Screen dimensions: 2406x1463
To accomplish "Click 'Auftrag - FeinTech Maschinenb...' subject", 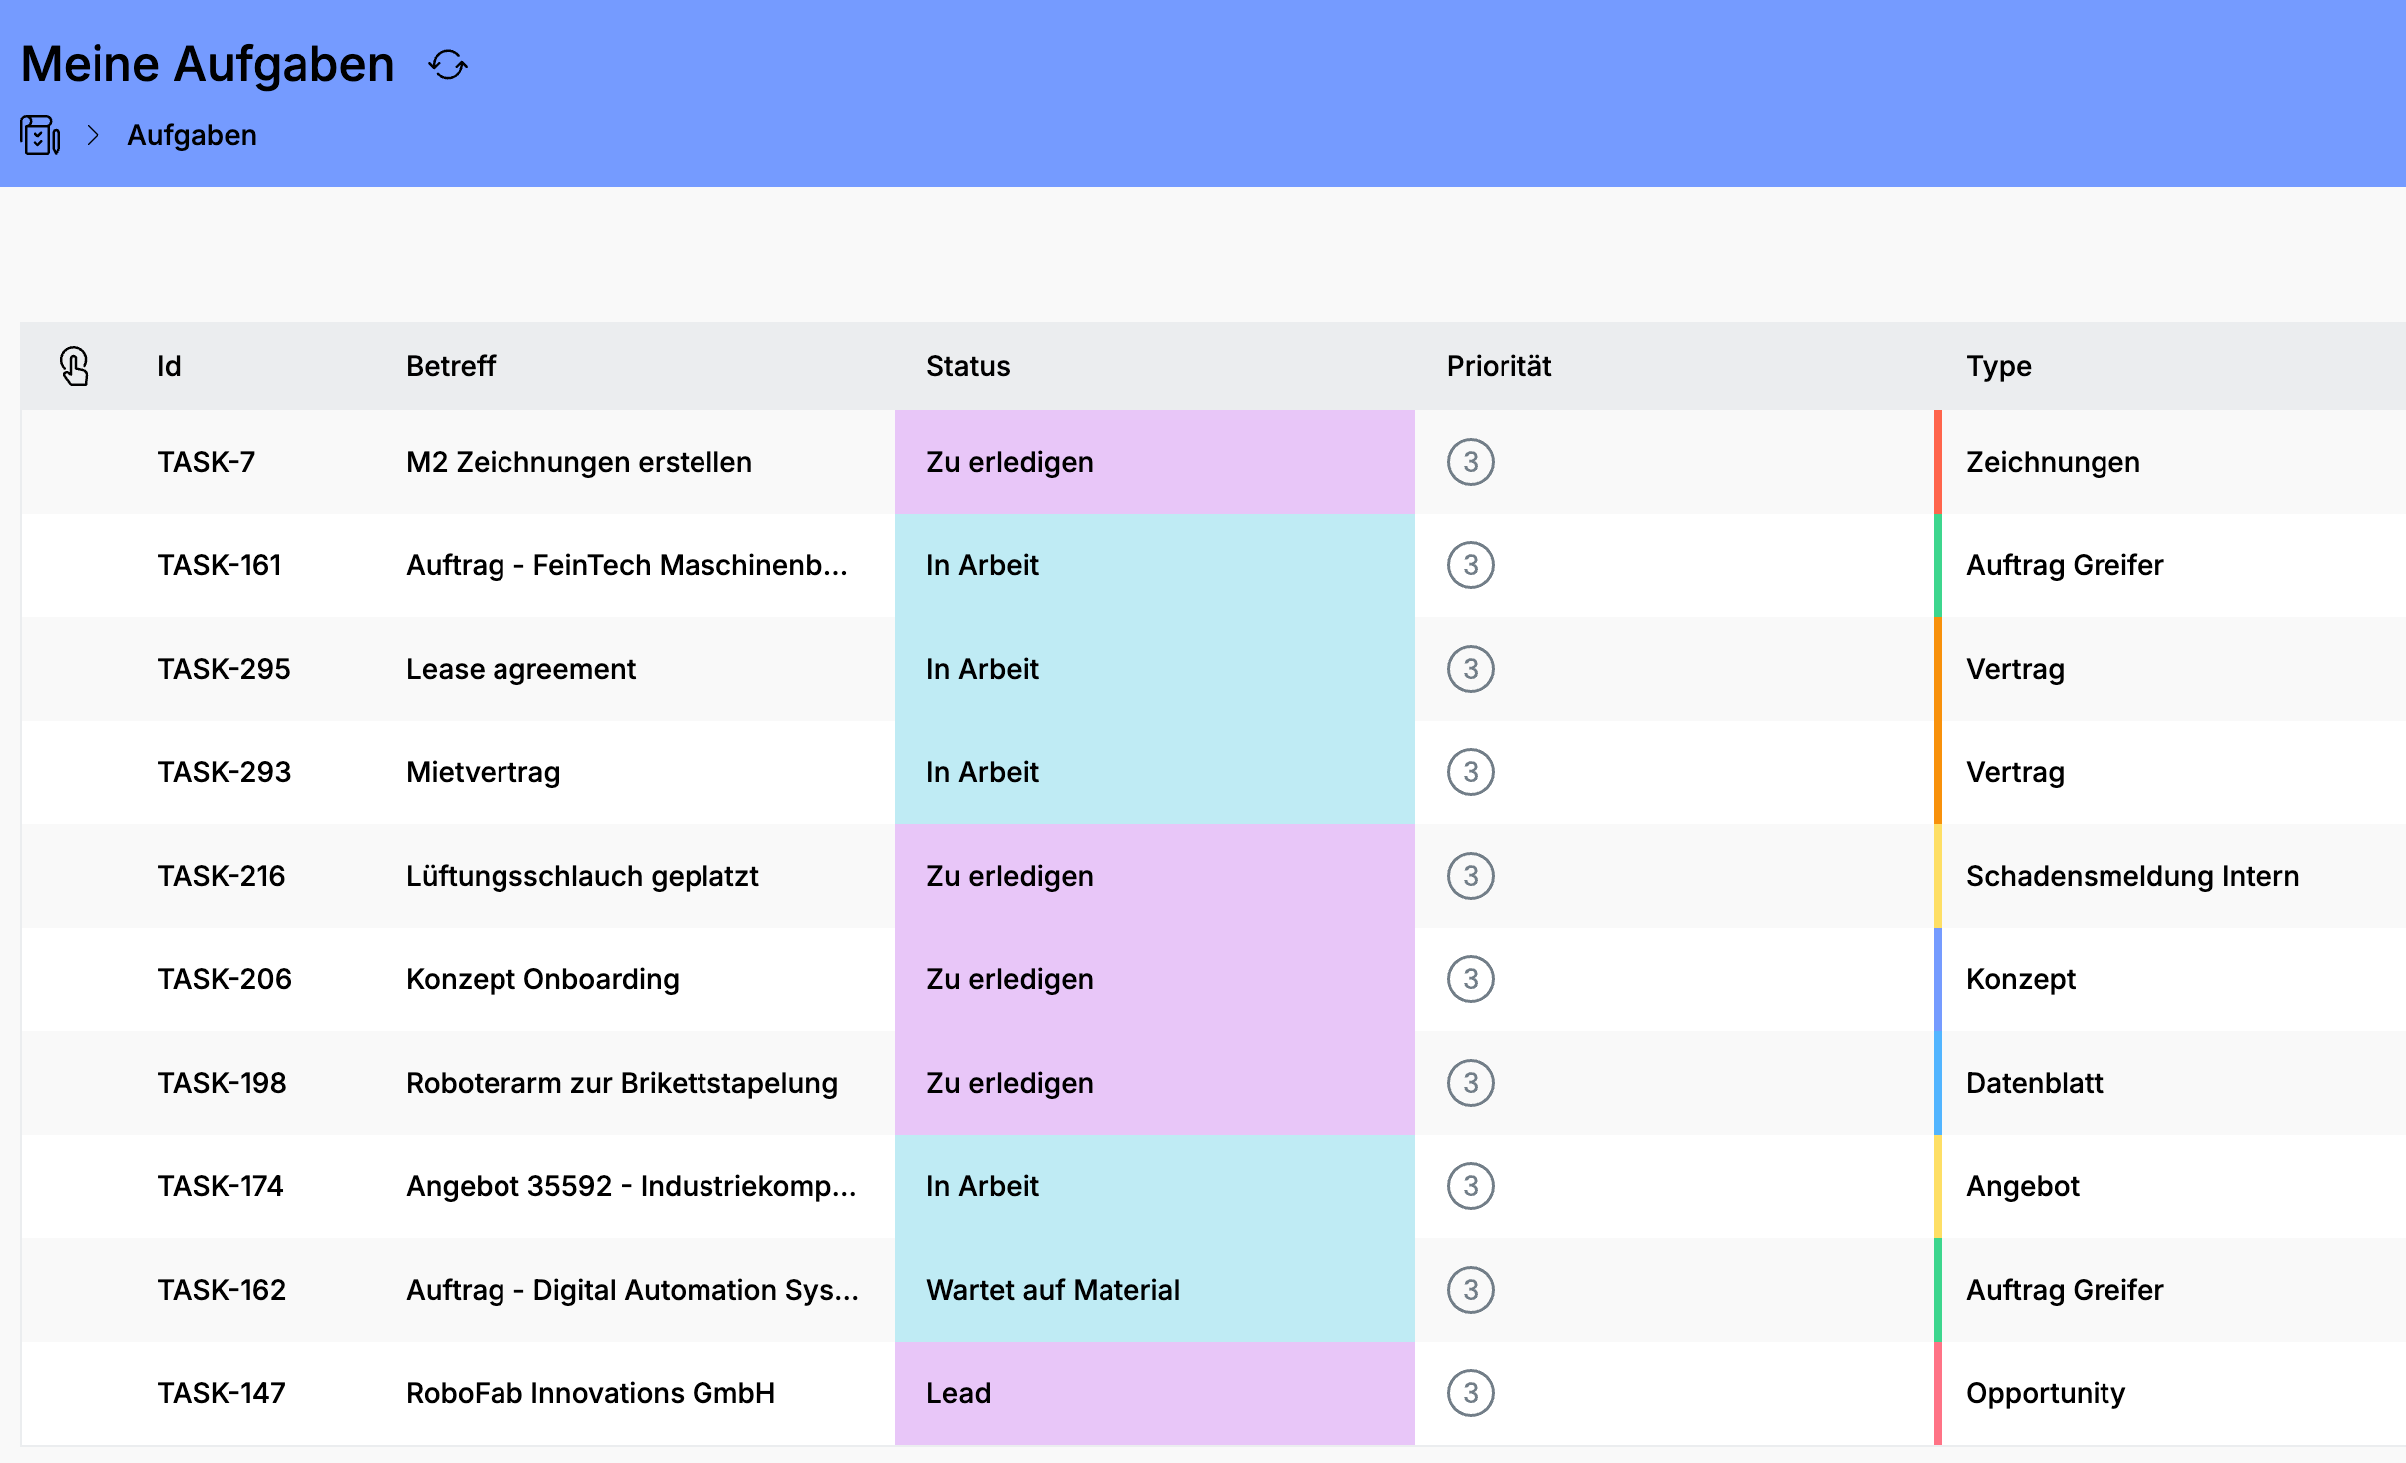I will [627, 565].
